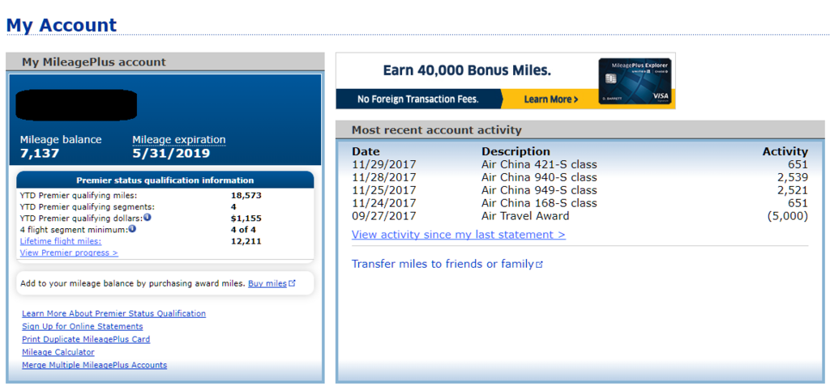Click Earn 40,000 Bonus Miles banner headline
This screenshot has width=830, height=390.
click(x=467, y=70)
